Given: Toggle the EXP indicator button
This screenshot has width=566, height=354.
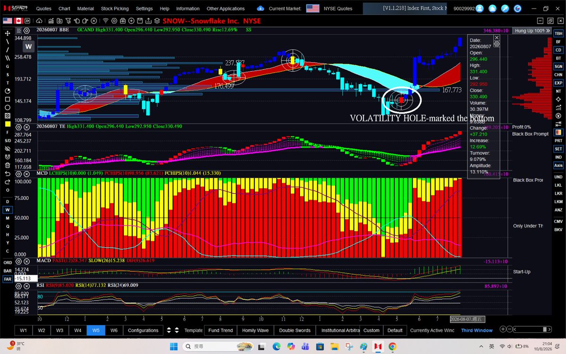Looking at the screenshot, I should click(x=558, y=83).
